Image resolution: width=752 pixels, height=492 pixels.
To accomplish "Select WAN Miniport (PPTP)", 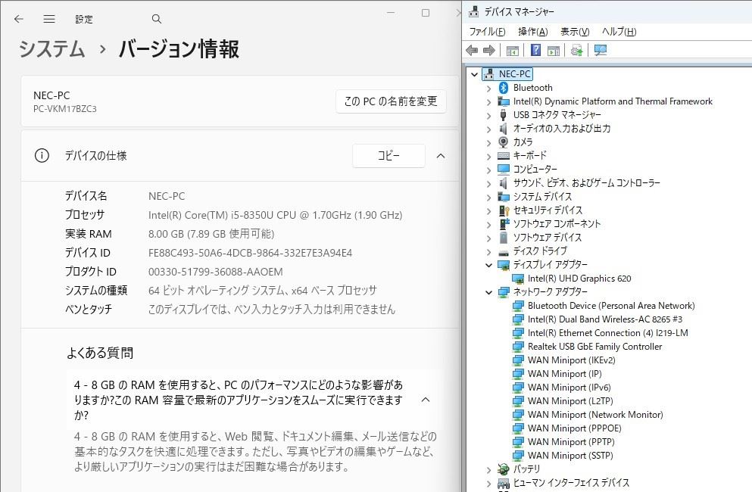I will click(x=571, y=441).
